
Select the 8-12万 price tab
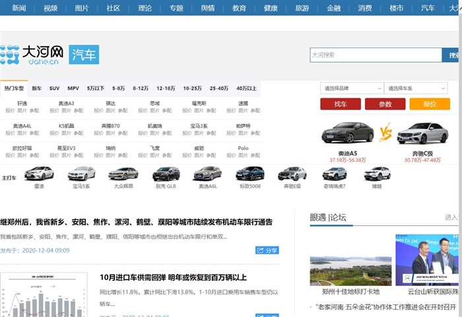tap(141, 88)
